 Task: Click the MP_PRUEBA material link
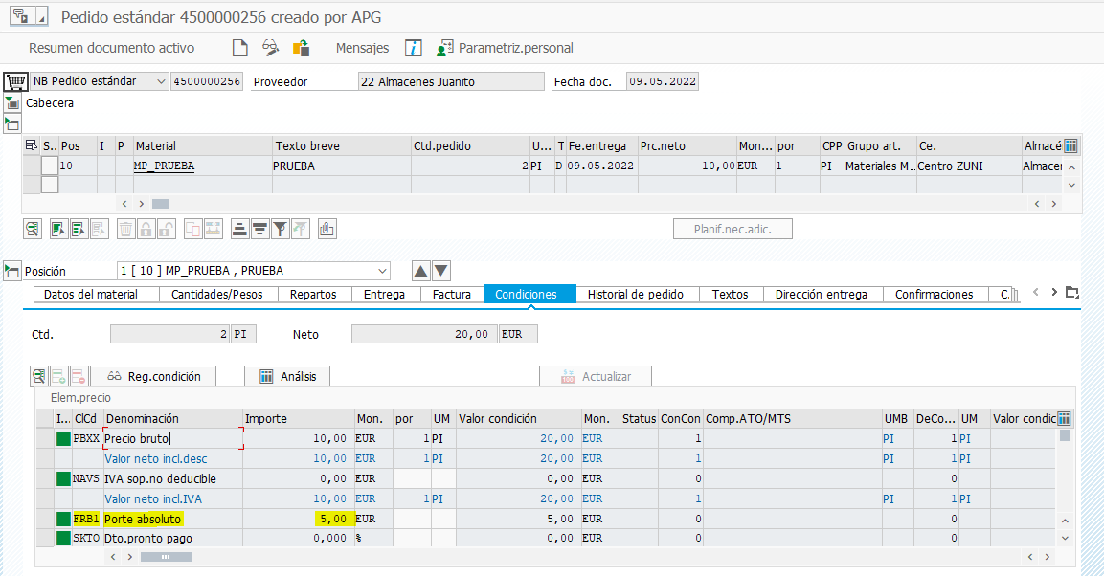coord(164,166)
